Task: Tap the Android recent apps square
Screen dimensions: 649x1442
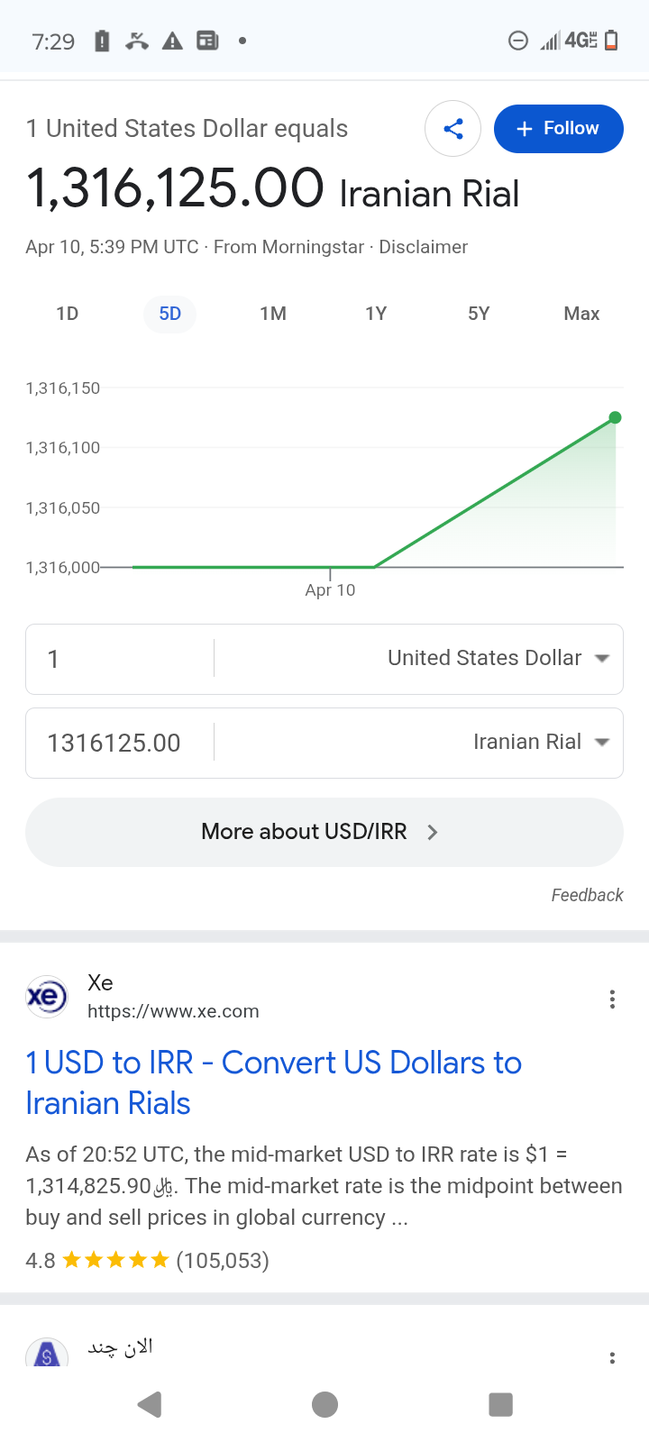Action: [500, 1404]
